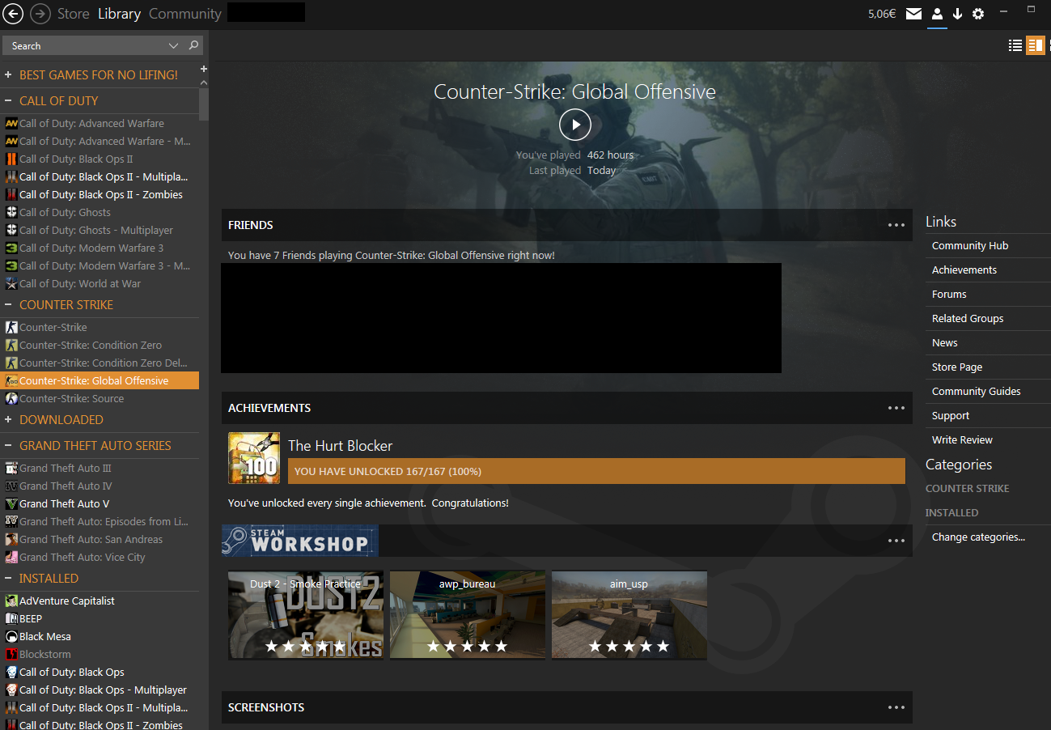Click Call of Duty: World at War icon

point(11,284)
